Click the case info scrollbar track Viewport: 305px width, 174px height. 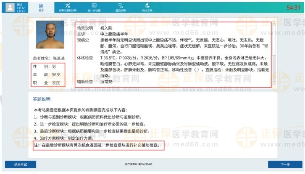pyautogui.click(x=274, y=54)
